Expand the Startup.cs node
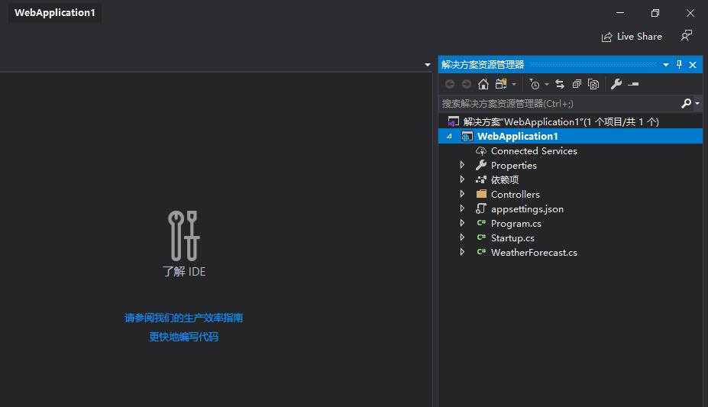 point(462,237)
